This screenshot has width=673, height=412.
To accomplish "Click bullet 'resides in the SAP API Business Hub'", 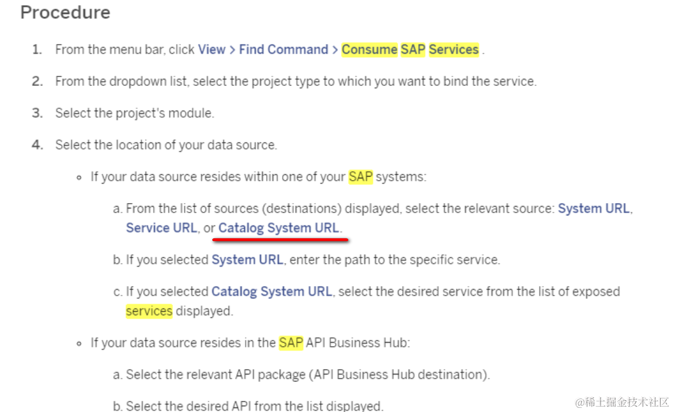I will [250, 343].
